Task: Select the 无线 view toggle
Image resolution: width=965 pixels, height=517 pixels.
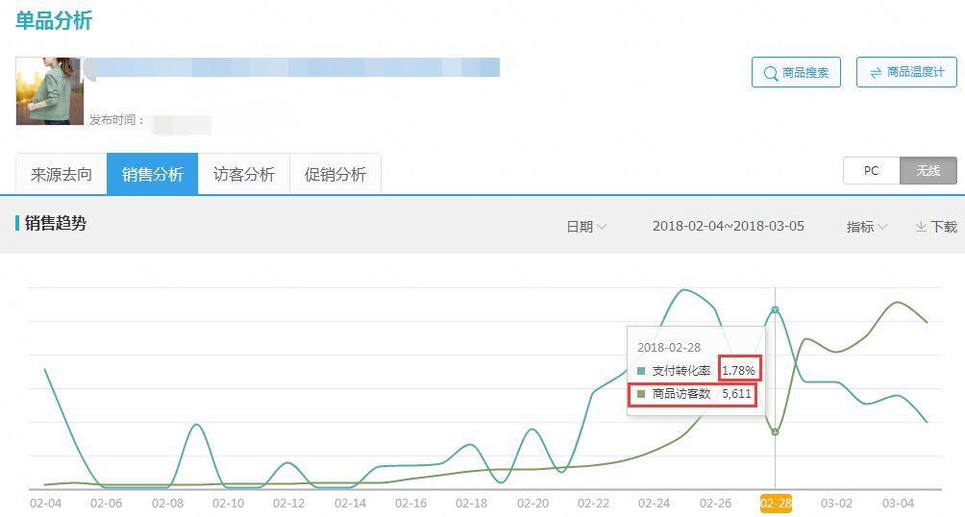Action: tap(928, 170)
